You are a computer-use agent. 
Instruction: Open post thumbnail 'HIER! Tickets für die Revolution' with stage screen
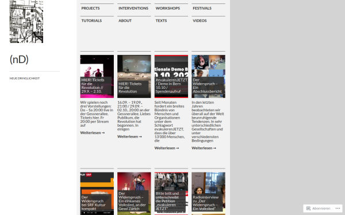[134, 76]
